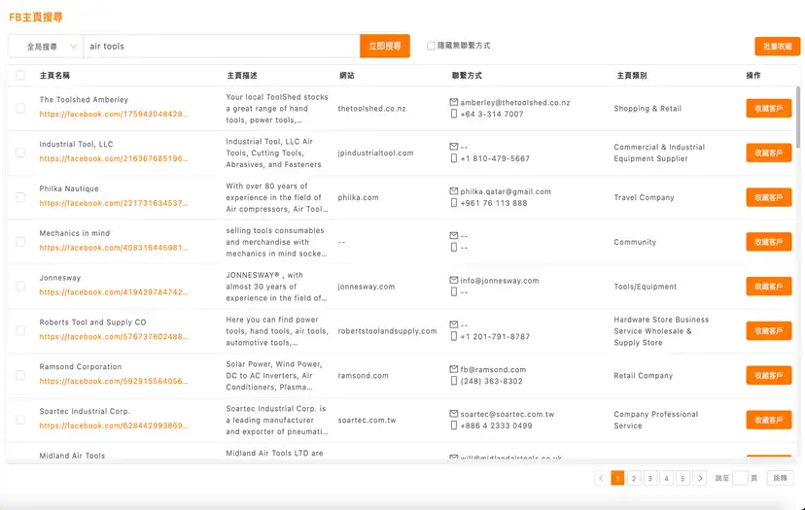Open Philka Nautique Facebook link

[114, 203]
